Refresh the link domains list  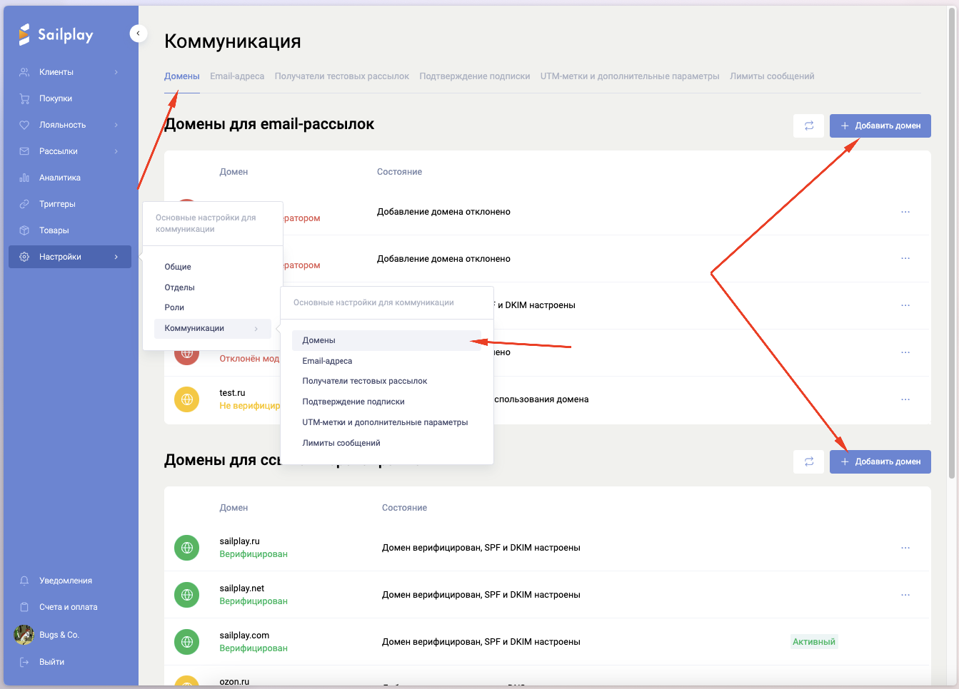pos(808,461)
